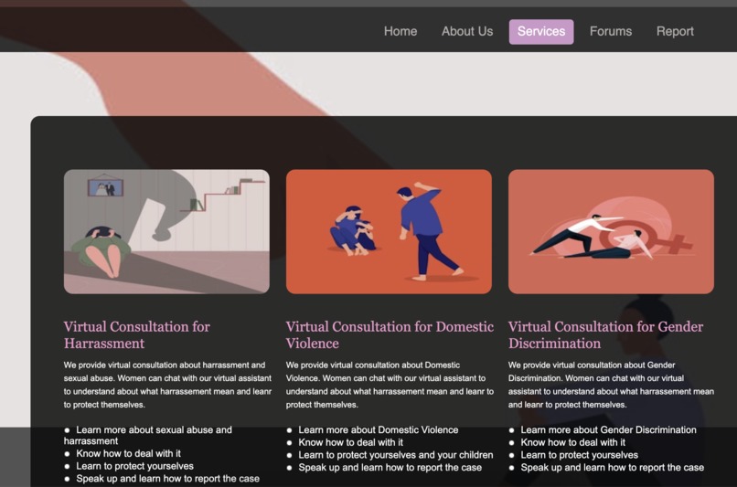Go to About Us in the navbar
The height and width of the screenshot is (487, 737).
466,31
